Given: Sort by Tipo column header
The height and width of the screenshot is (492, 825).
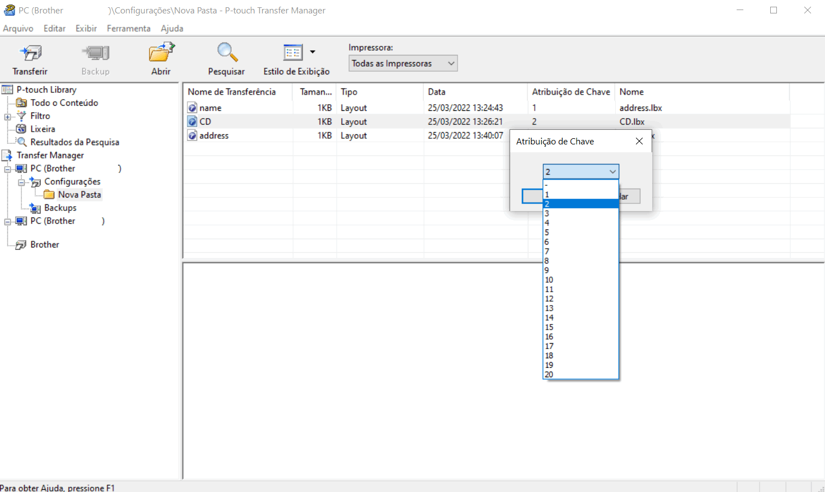Looking at the screenshot, I should point(380,92).
